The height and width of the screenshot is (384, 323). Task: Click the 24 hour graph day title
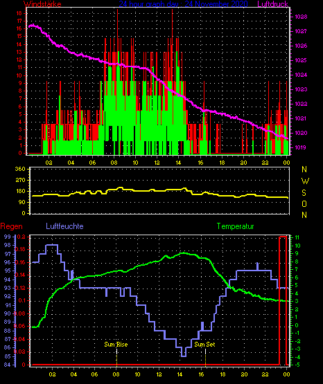pyautogui.click(x=183, y=4)
